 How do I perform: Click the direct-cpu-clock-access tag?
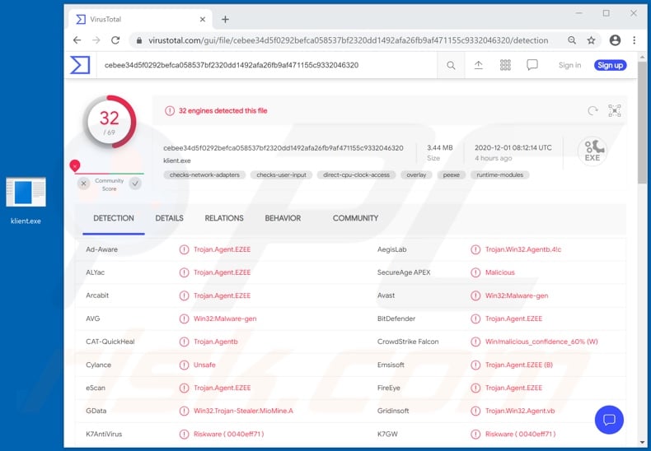(x=356, y=175)
